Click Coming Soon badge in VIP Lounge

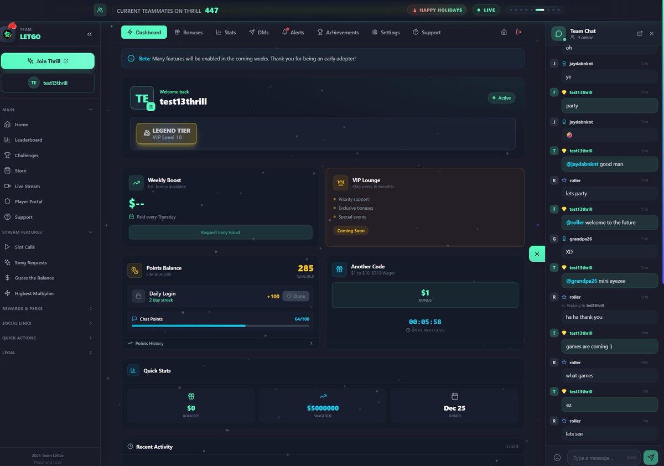pyautogui.click(x=351, y=230)
